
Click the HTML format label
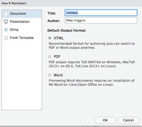59,38
